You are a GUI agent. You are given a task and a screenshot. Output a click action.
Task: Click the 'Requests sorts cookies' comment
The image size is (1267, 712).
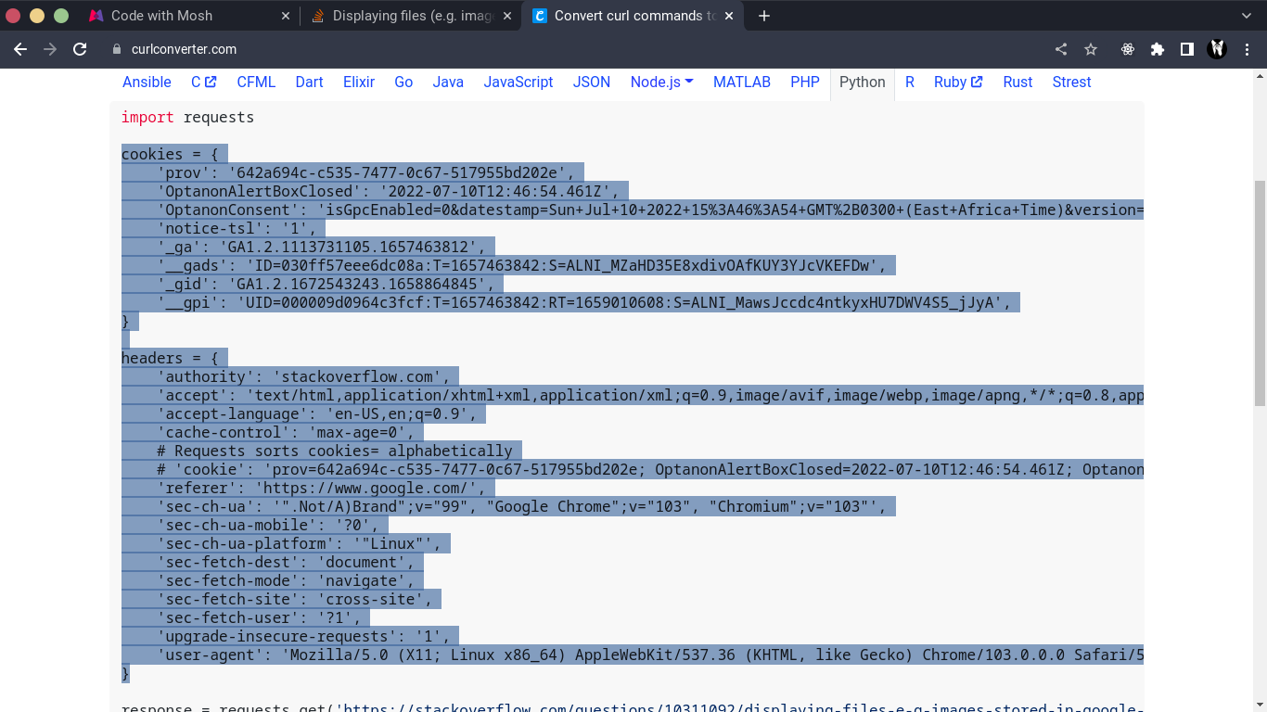coord(335,451)
